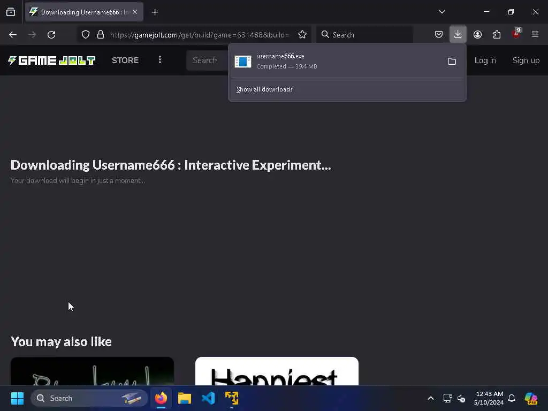Toggle the Downloads toolbar button
This screenshot has width=548, height=411.
tap(458, 34)
